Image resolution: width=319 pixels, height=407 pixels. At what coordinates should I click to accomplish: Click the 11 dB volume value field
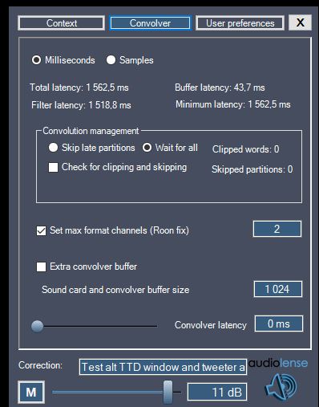click(217, 392)
